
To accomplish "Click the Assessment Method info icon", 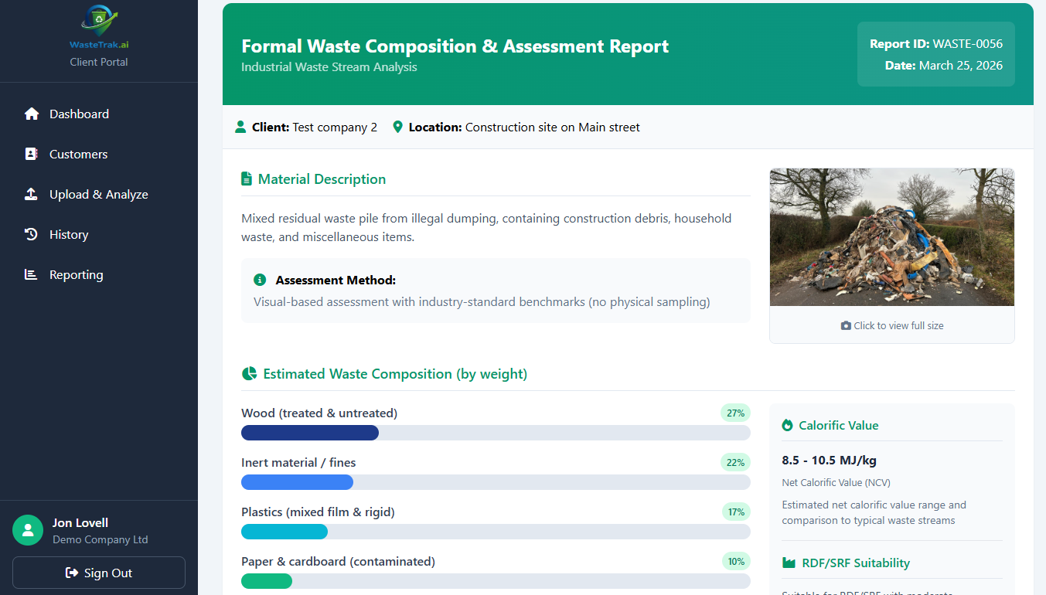I will click(x=260, y=280).
